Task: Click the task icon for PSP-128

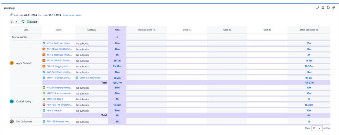Action: coord(44,121)
